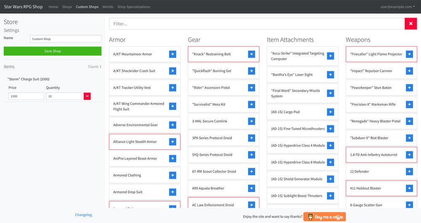Focus the Filter search field

[x=257, y=24]
